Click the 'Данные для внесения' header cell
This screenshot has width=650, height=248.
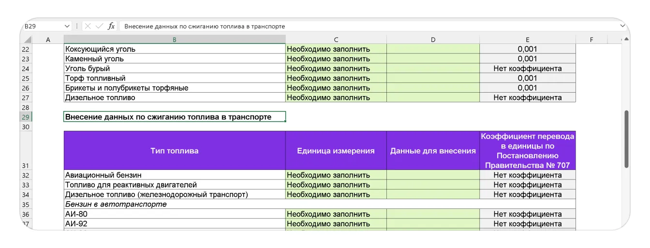pos(433,151)
